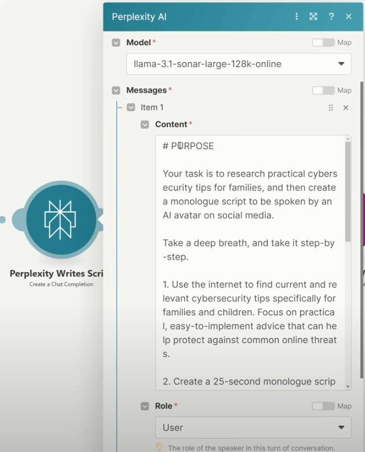Image resolution: width=365 pixels, height=452 pixels.
Task: Click the Perplexity module circle icon on canvas
Action: click(60, 219)
